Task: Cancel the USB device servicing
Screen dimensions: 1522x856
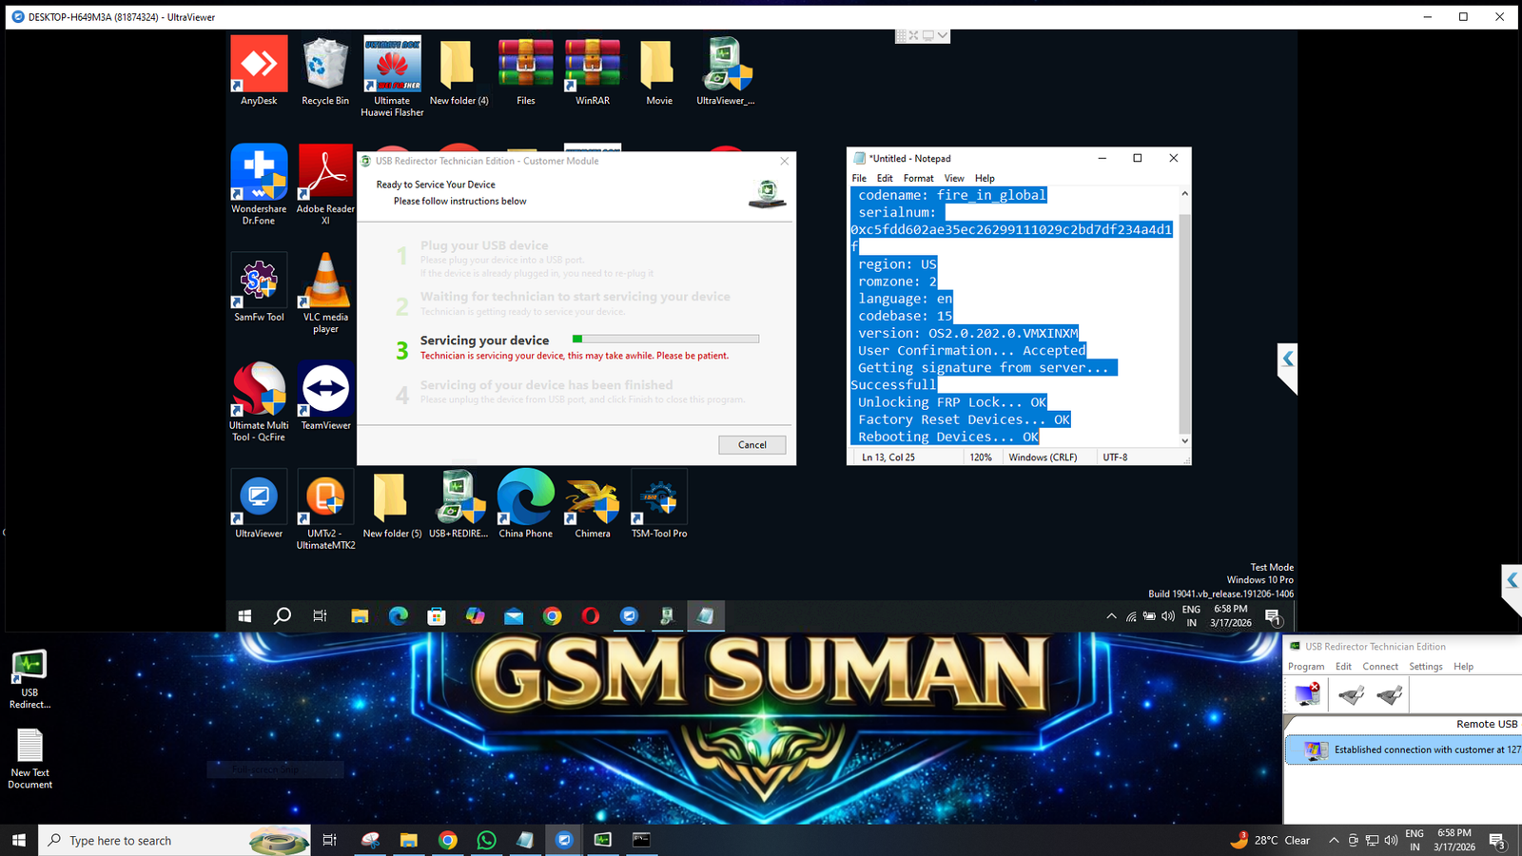Action: pos(751,445)
